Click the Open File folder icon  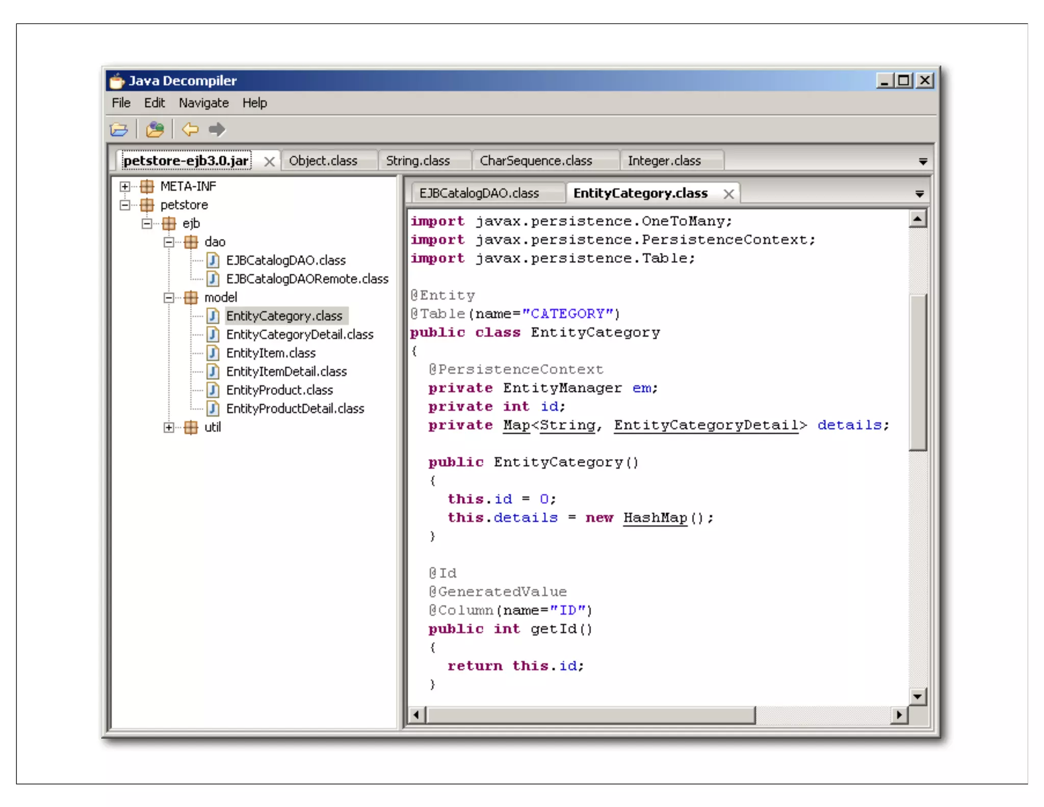(119, 130)
